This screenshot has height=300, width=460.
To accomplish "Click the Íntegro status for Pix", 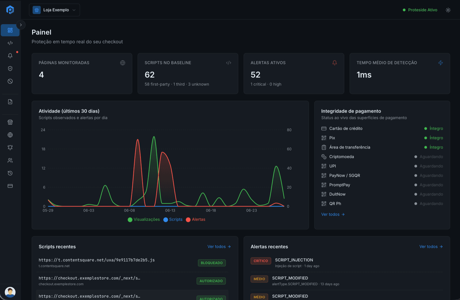I will 433,138.
